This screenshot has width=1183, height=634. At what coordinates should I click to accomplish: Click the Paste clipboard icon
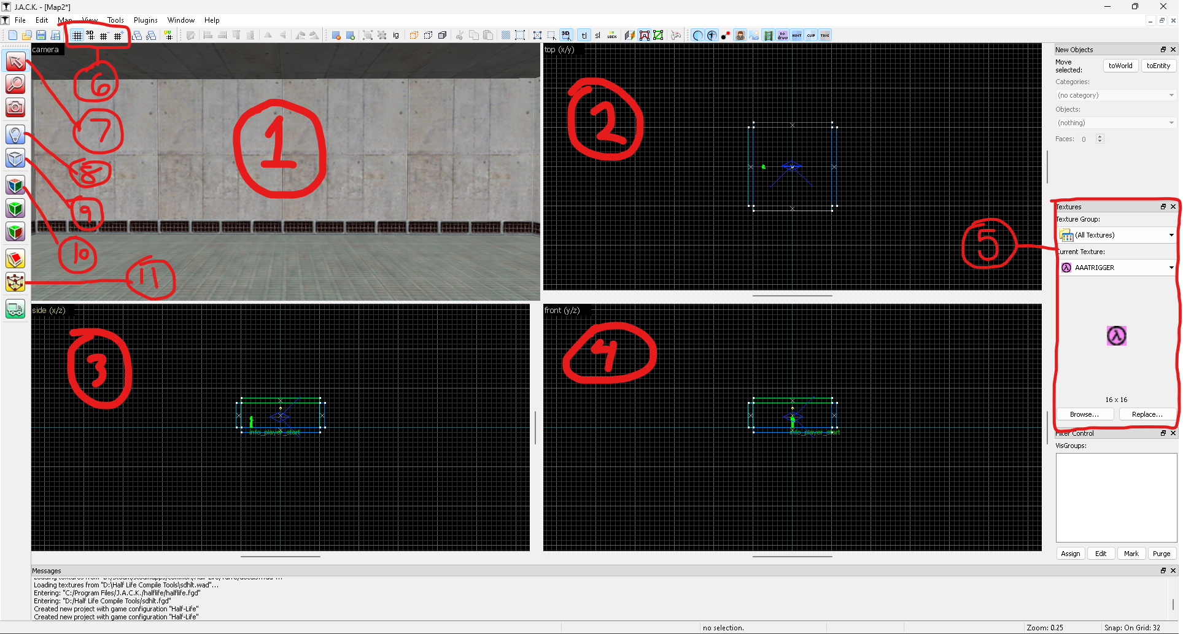pyautogui.click(x=488, y=35)
